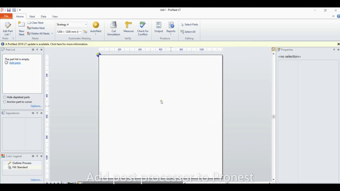
Task: Open the Reports tool
Action: (x=171, y=27)
